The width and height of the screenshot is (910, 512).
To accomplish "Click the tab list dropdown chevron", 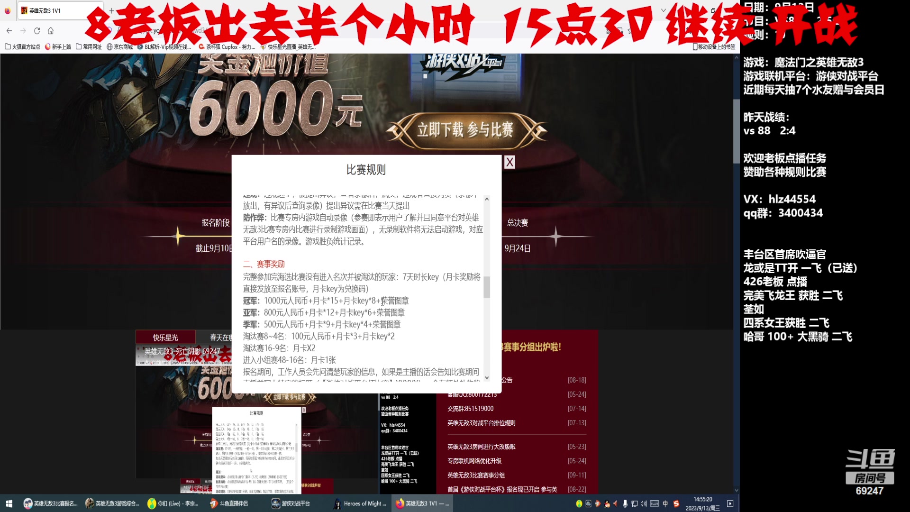I will [664, 10].
